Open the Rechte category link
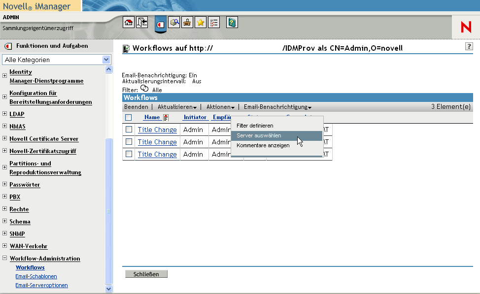 tap(19, 209)
